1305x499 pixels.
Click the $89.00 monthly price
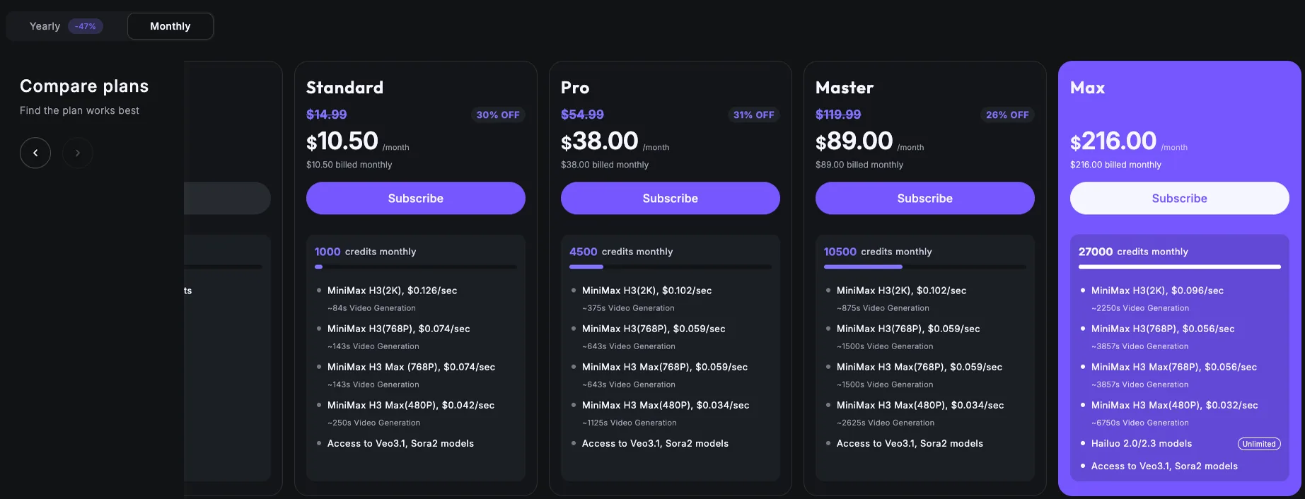[854, 141]
